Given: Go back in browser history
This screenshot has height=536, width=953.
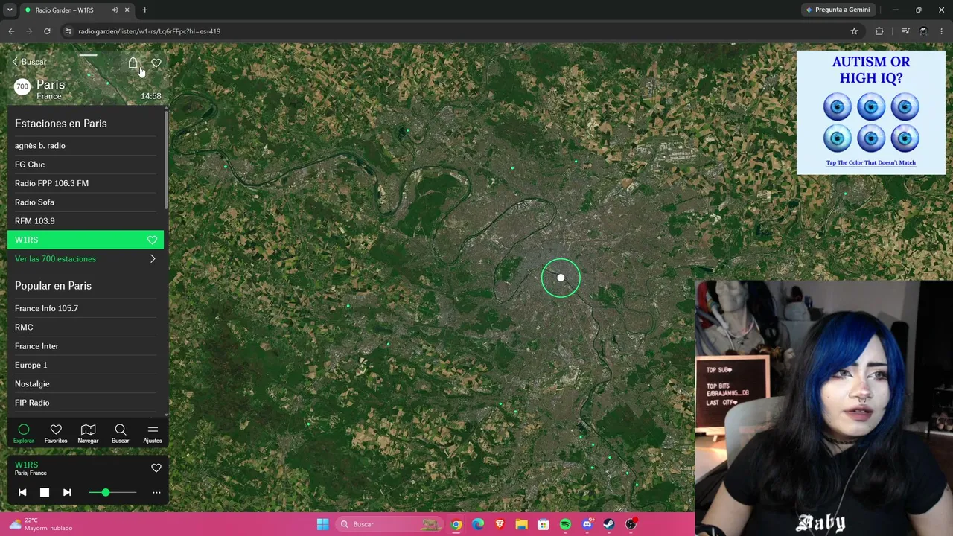Looking at the screenshot, I should click(11, 31).
